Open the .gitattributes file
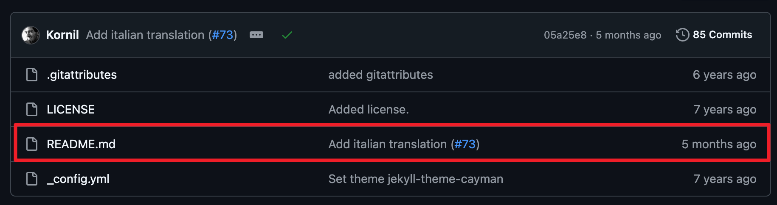777x205 pixels. 82,75
